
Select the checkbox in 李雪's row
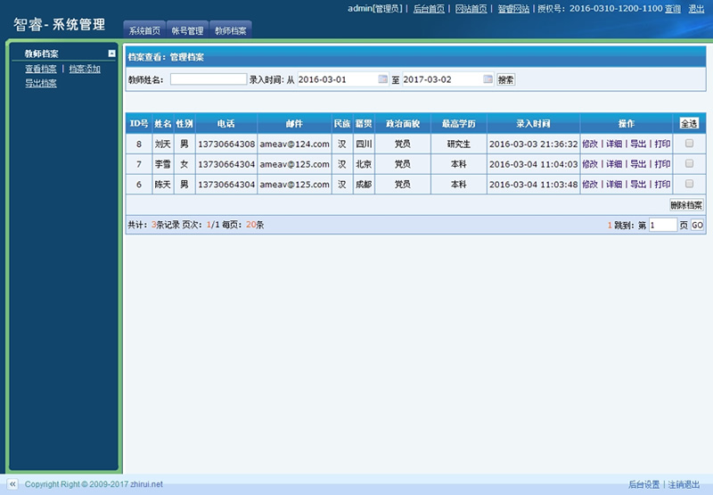coord(689,163)
